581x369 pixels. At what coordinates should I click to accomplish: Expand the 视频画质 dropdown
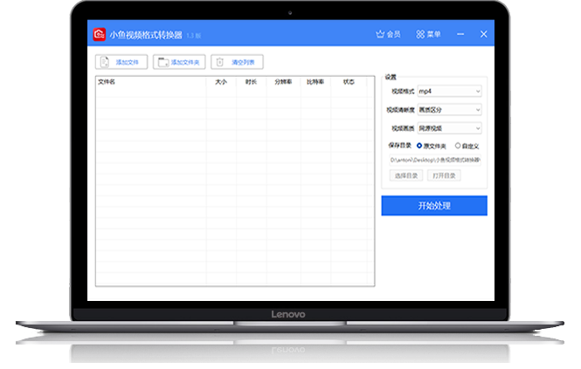(x=449, y=128)
